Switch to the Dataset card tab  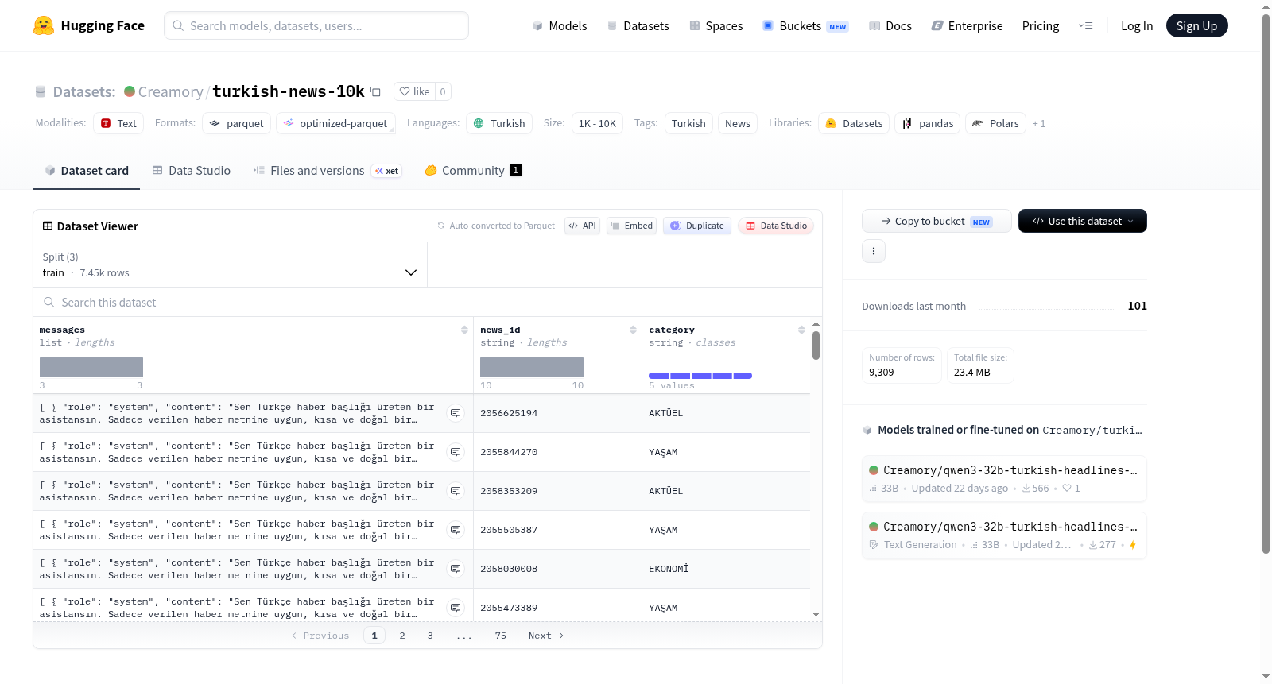[x=87, y=171]
